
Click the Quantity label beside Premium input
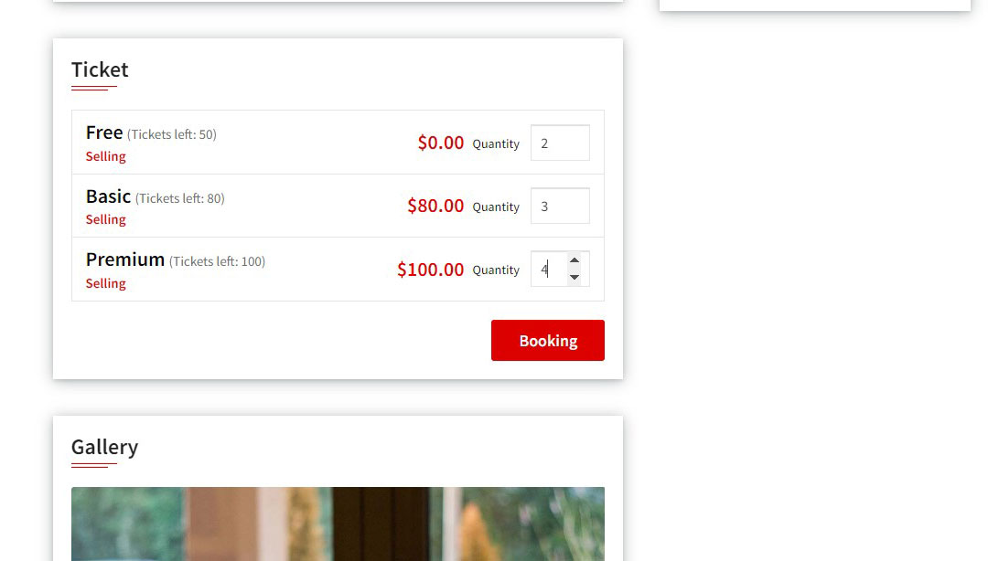[x=496, y=270]
